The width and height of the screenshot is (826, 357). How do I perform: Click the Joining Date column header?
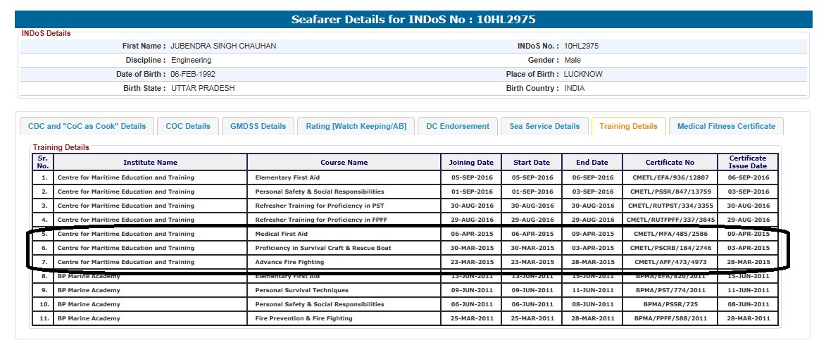pyautogui.click(x=471, y=163)
